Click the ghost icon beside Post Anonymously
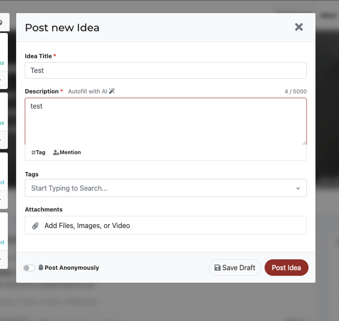339x321 pixels. pyautogui.click(x=41, y=267)
